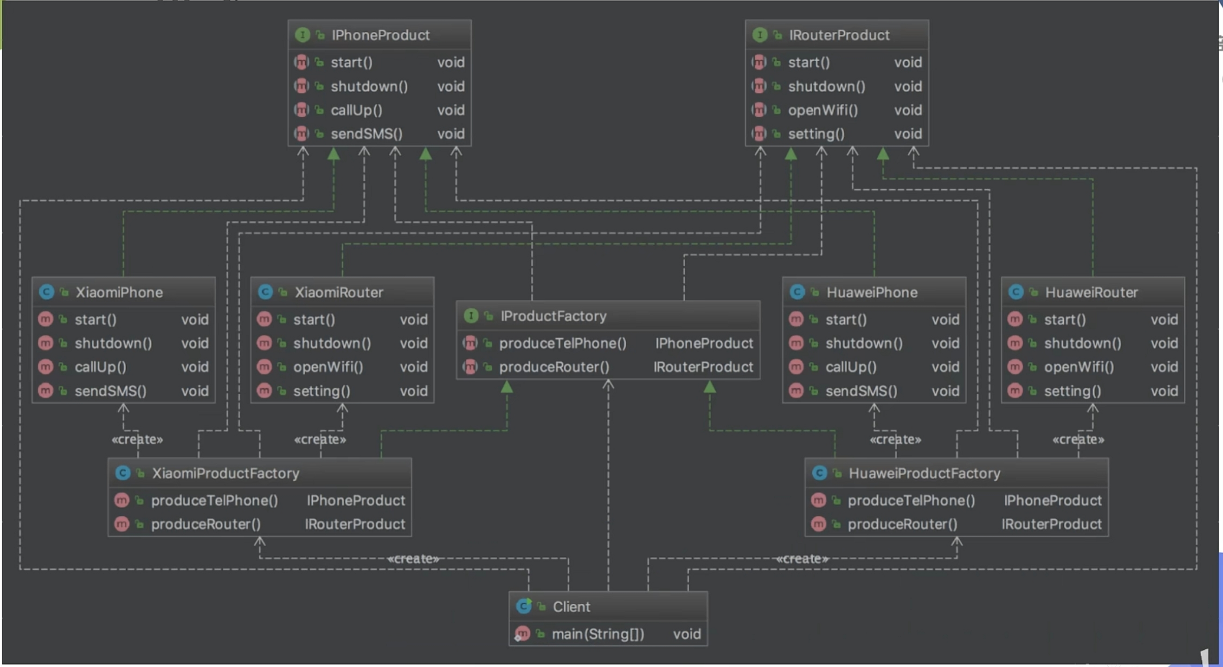Click main method icon in Client
The width and height of the screenshot is (1223, 667).
coord(522,634)
